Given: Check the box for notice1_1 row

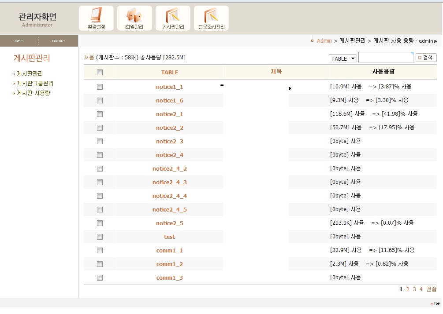Looking at the screenshot, I should pos(100,87).
